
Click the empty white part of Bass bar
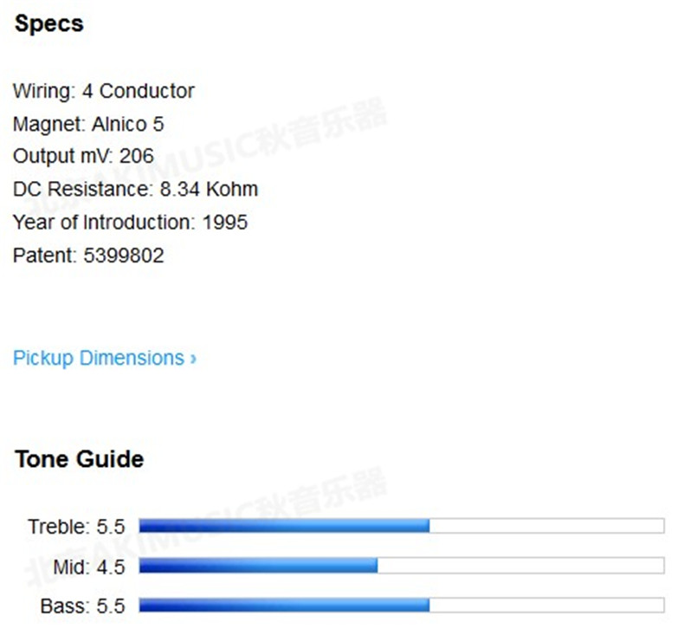coord(546,606)
